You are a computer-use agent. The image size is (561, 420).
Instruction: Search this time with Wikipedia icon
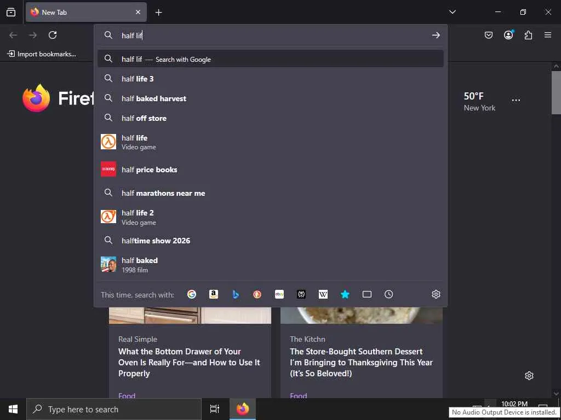323,294
